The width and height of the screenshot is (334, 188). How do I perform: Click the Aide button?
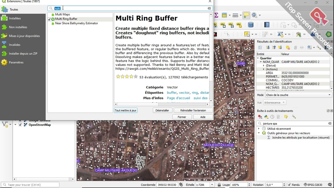(x=203, y=117)
